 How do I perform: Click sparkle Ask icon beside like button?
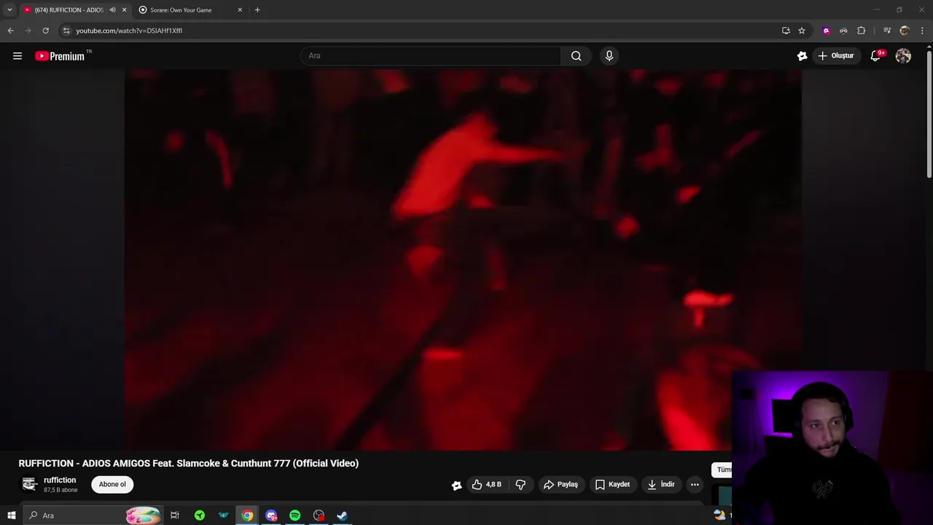(456, 485)
